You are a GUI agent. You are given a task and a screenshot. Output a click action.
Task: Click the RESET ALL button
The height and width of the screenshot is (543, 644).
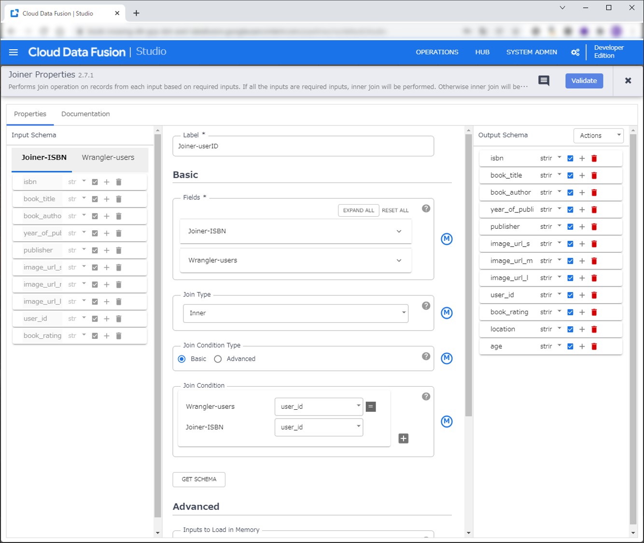(x=395, y=210)
